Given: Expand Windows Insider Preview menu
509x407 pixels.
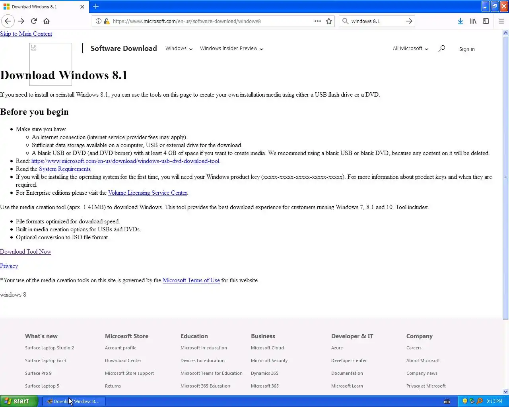Looking at the screenshot, I should coord(231,48).
